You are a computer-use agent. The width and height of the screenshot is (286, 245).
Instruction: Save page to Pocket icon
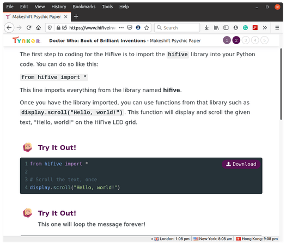coord(130,28)
